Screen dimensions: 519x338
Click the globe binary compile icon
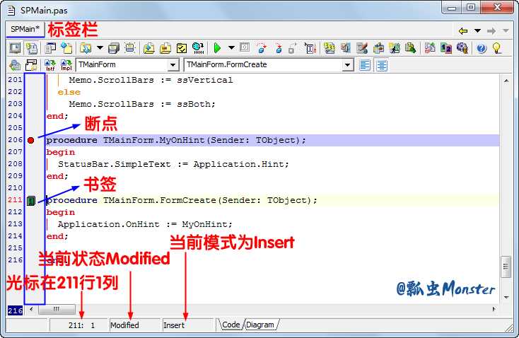(x=198, y=48)
